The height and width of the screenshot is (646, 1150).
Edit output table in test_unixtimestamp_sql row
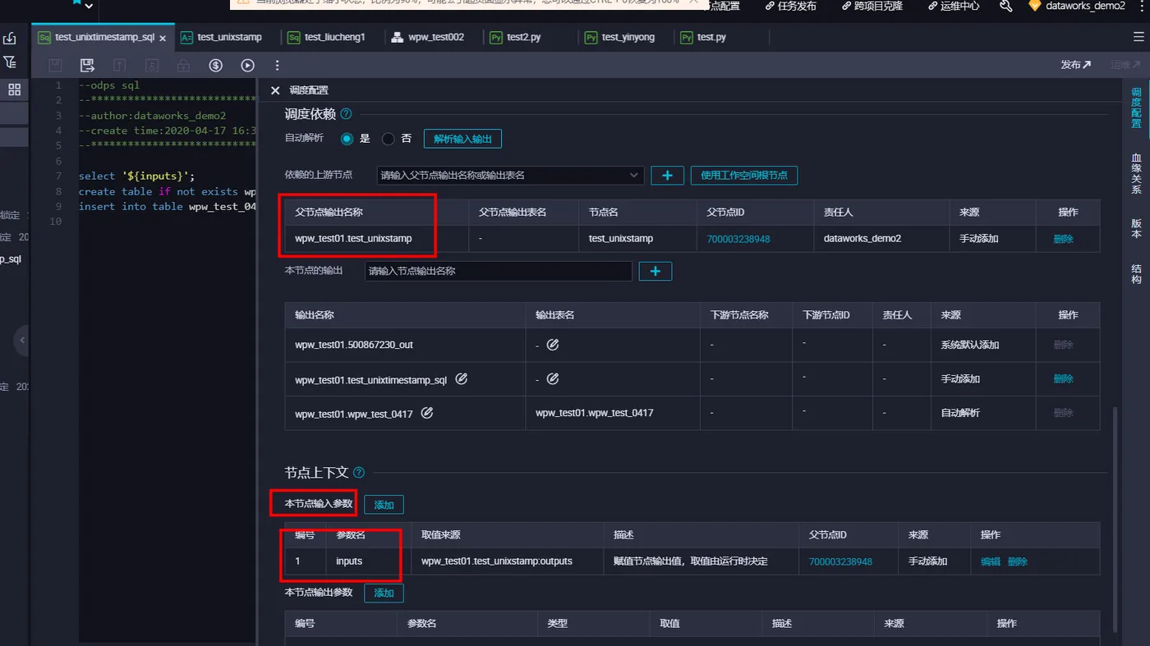553,379
